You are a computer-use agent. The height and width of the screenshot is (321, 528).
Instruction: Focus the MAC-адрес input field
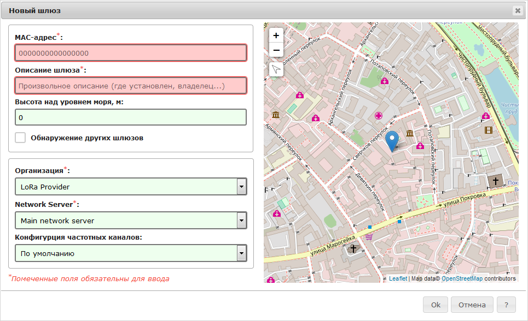click(131, 53)
